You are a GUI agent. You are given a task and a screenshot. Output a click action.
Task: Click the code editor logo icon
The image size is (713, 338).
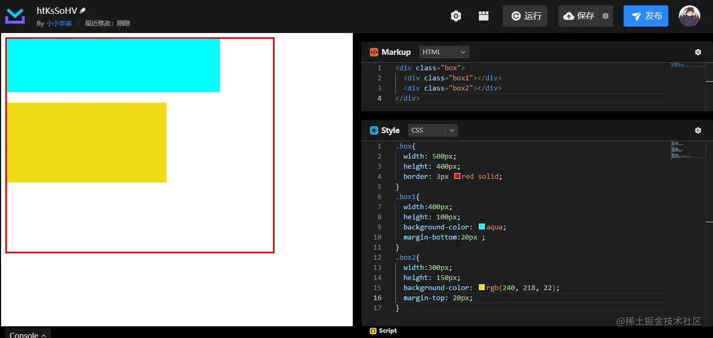[x=15, y=16]
